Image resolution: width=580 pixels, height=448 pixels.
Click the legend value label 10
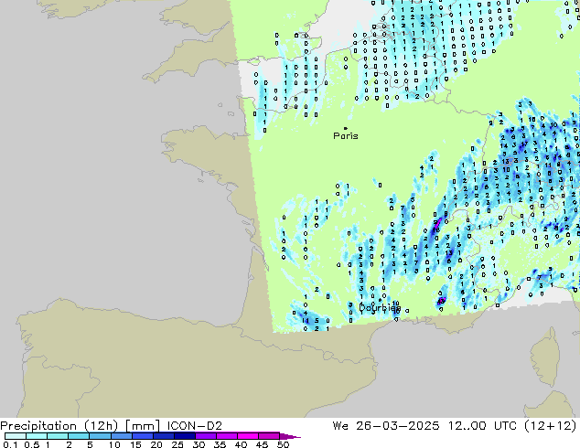[x=114, y=444]
